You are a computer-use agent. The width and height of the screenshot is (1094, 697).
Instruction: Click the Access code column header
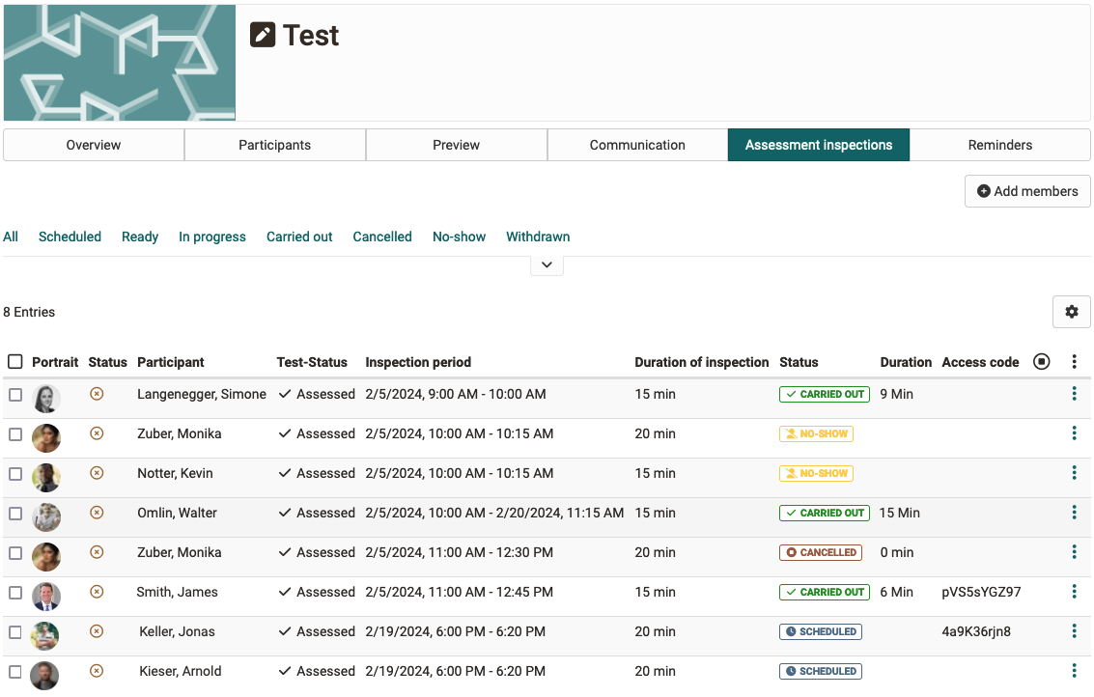[980, 362]
